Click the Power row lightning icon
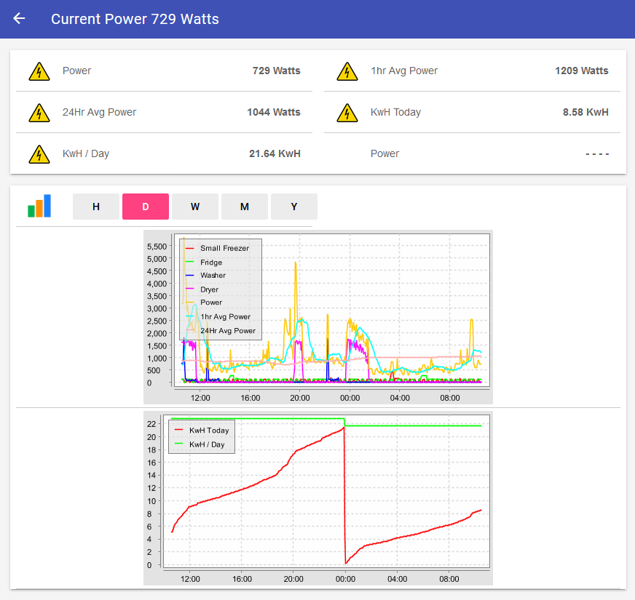 [x=39, y=71]
